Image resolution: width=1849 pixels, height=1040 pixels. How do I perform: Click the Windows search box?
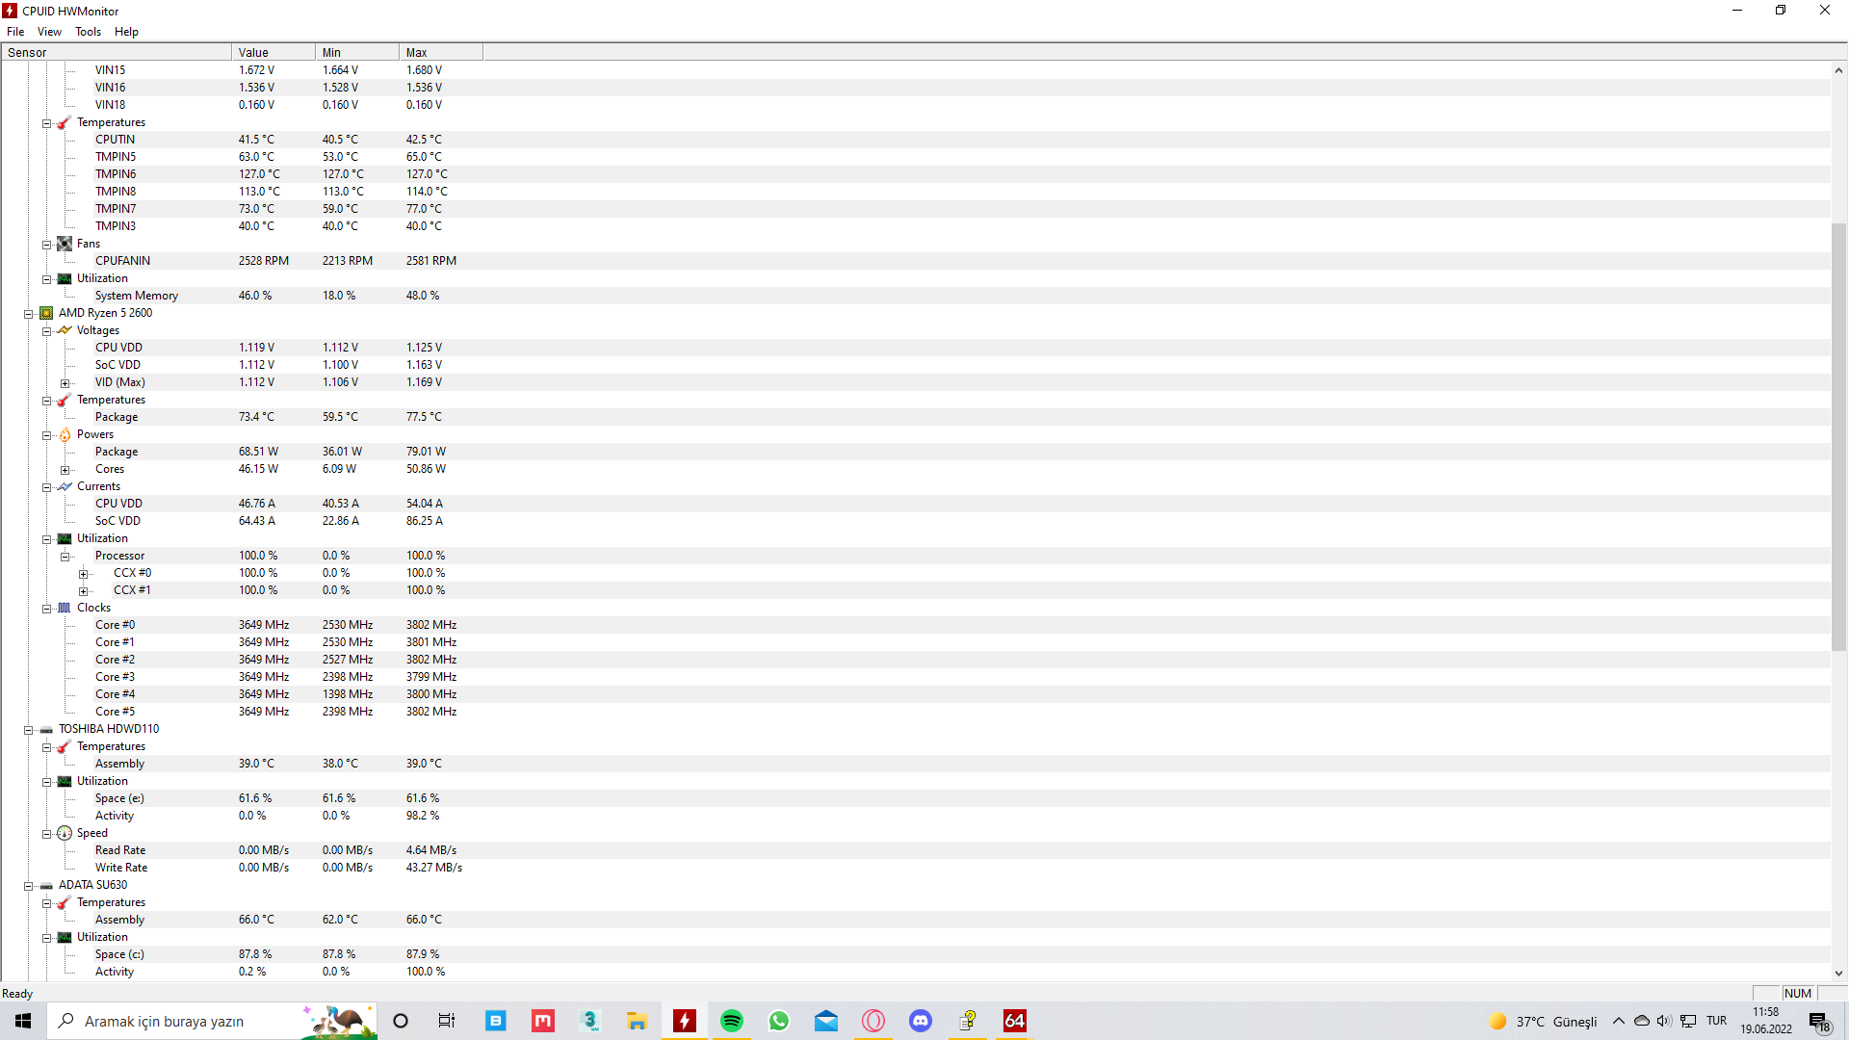tap(164, 1021)
